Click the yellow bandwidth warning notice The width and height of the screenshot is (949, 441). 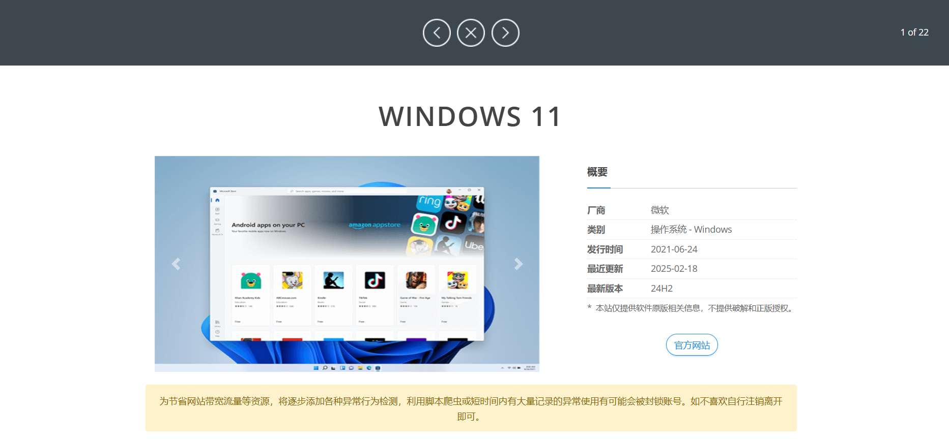click(x=471, y=408)
